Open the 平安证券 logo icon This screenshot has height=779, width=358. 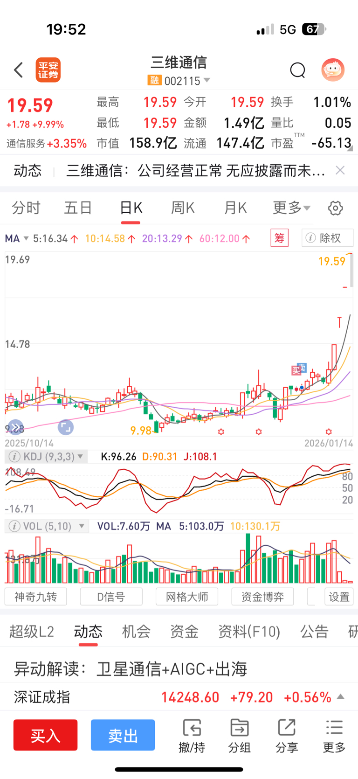[48, 70]
